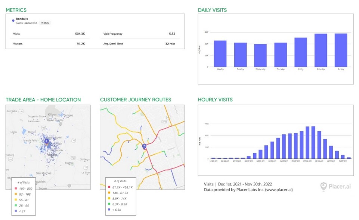Click the Avg. Dwell Time 32 min value
The image size is (359, 220).
pyautogui.click(x=170, y=44)
